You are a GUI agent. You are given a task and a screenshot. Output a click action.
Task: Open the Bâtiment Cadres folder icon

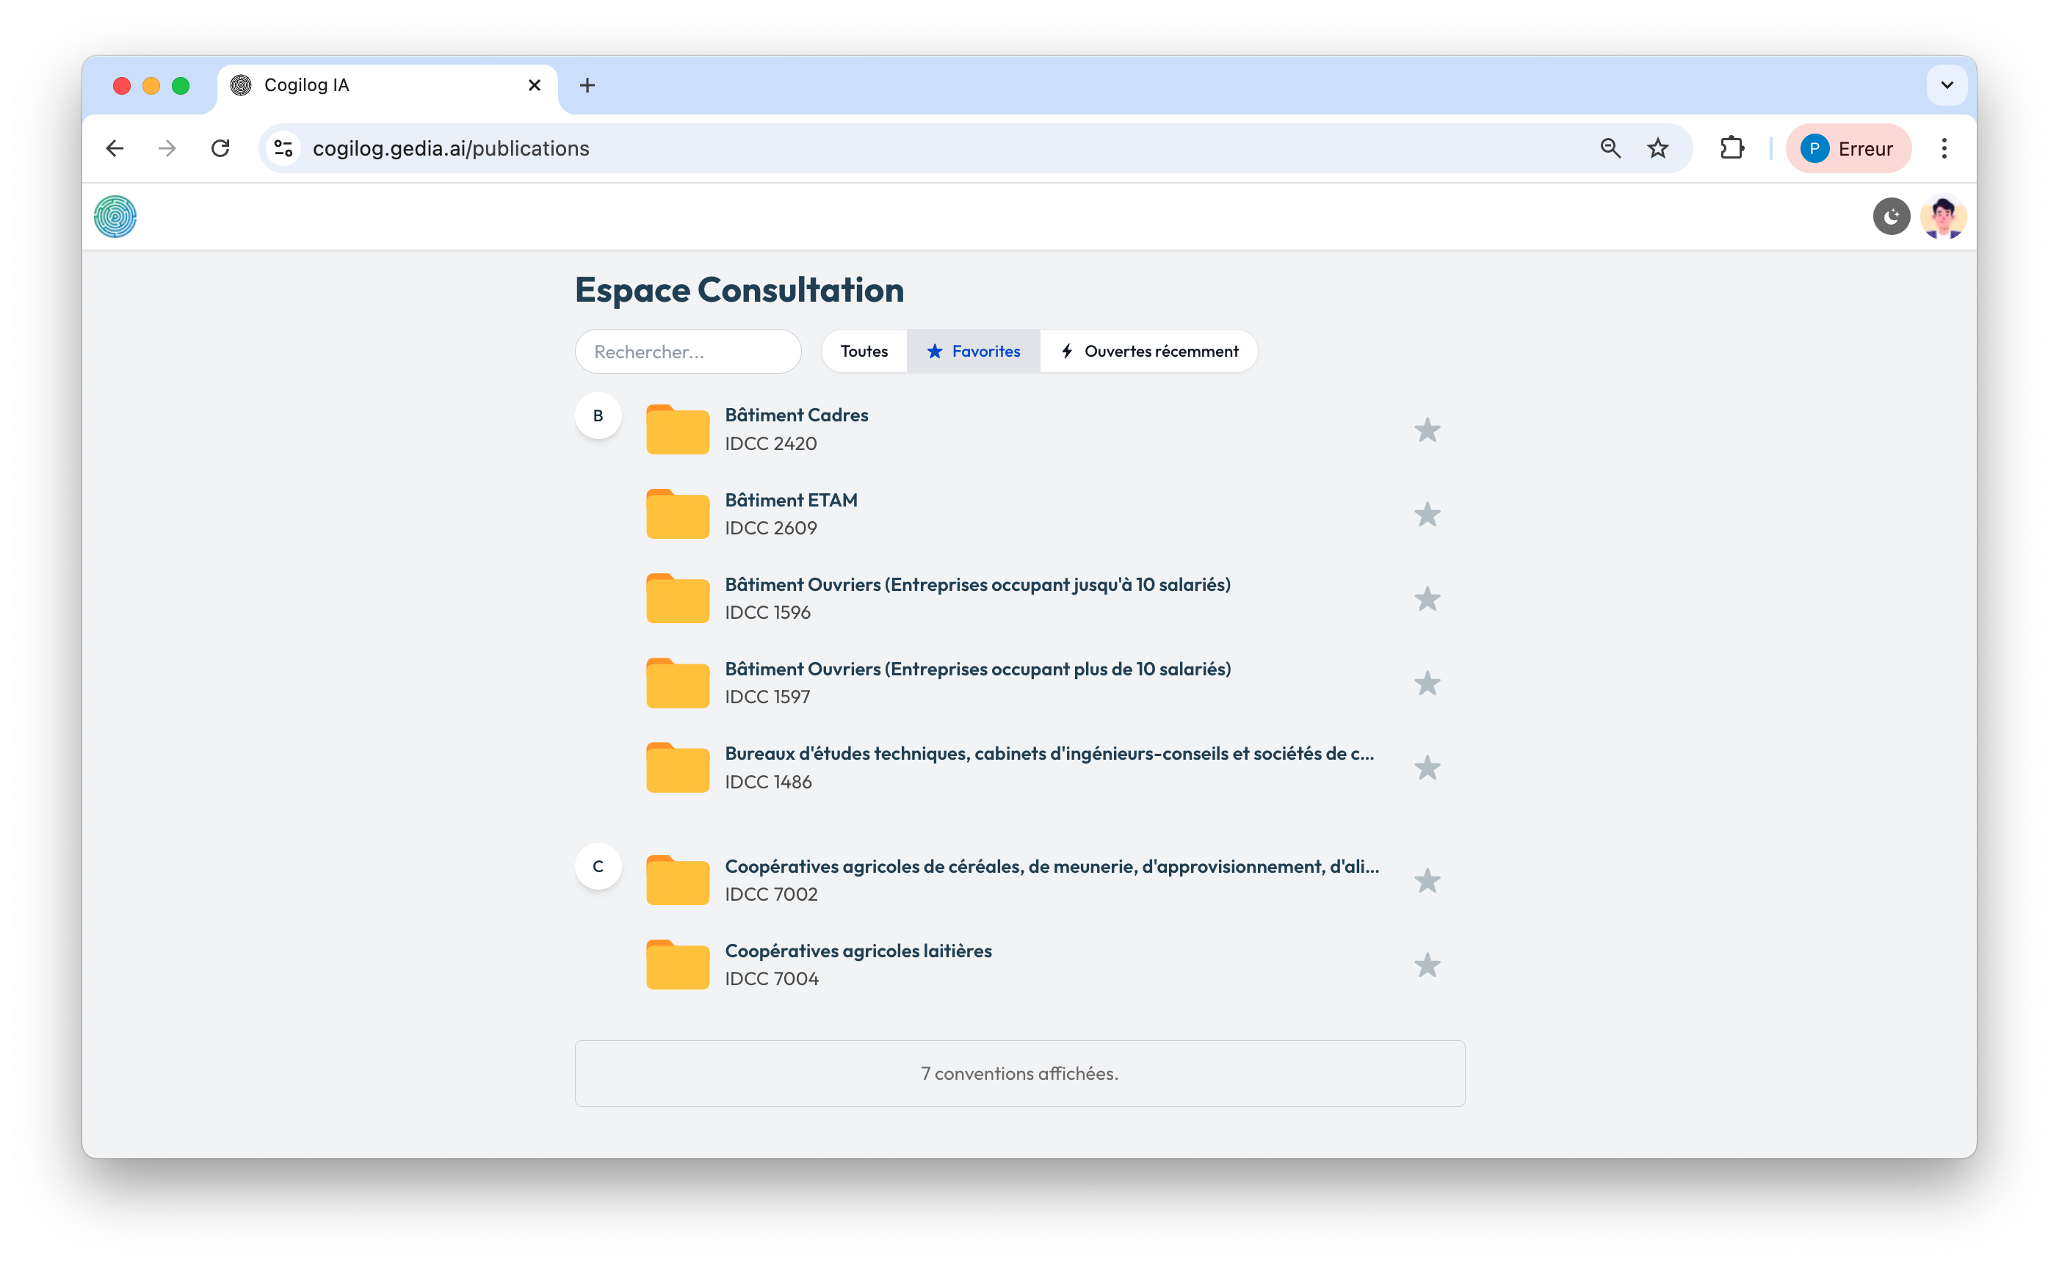[678, 430]
